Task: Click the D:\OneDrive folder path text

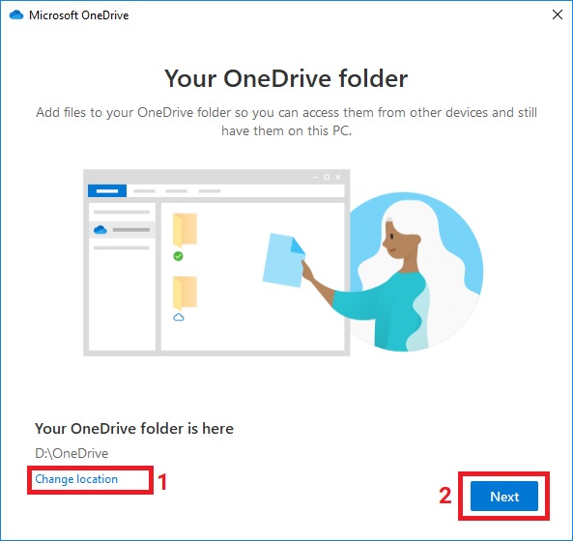Action: point(72,453)
